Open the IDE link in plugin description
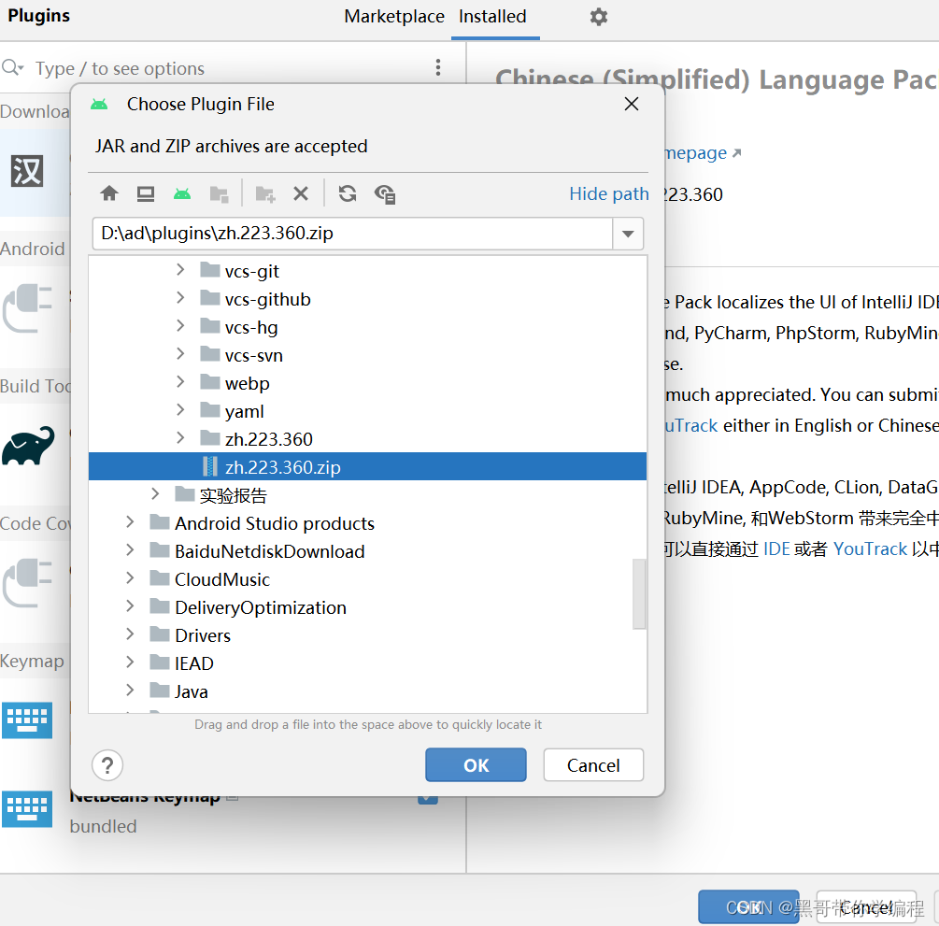The image size is (939, 926). pos(776,548)
